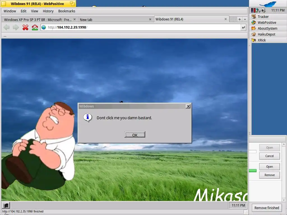Open the Edit menu
This screenshot has height=215, width=287.
(x=24, y=11)
